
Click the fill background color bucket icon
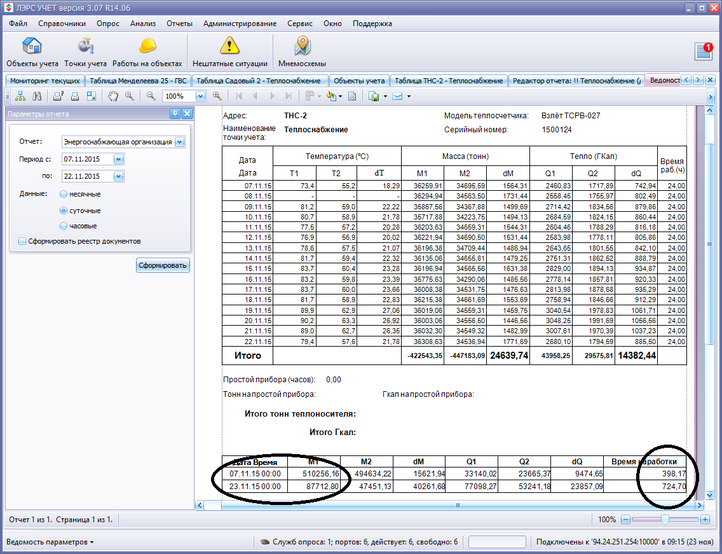coord(331,96)
